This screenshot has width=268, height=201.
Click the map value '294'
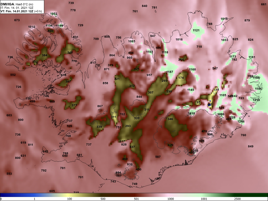pyautogui.click(x=181, y=60)
